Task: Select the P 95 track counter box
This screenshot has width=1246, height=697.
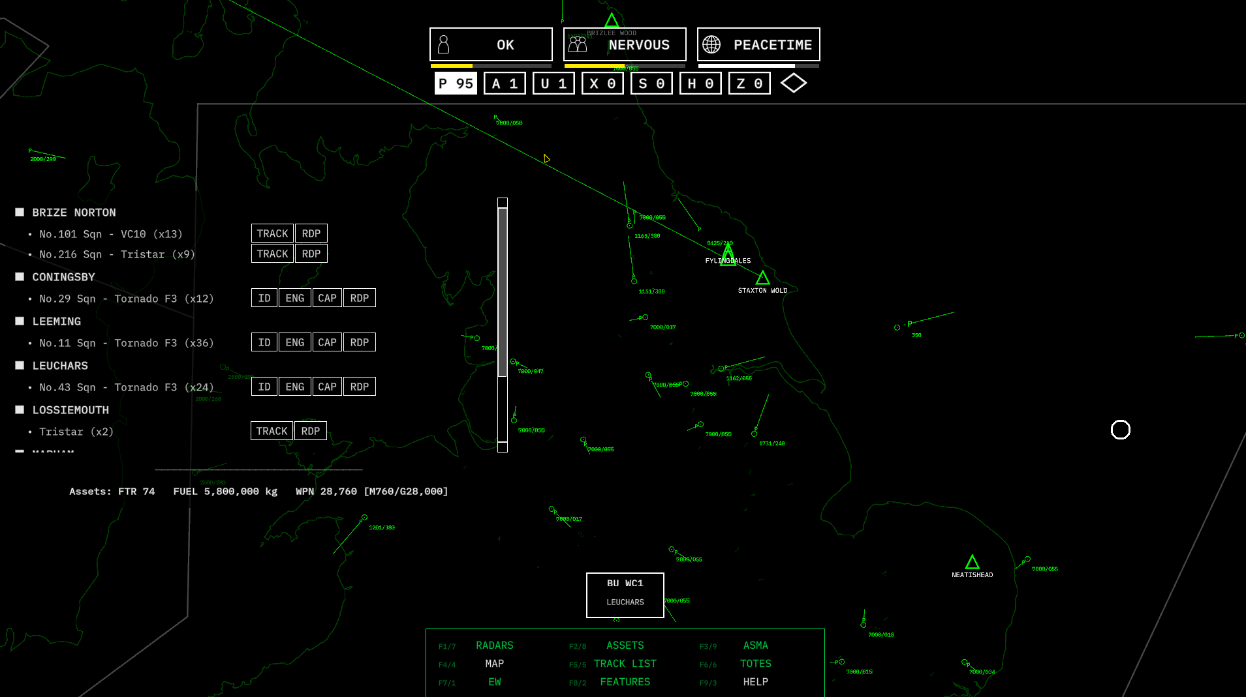Action: (x=456, y=83)
